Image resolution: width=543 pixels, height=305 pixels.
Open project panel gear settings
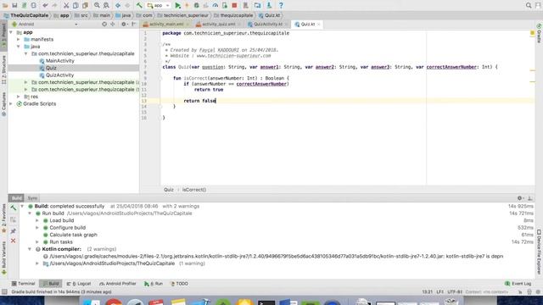[x=124, y=25]
